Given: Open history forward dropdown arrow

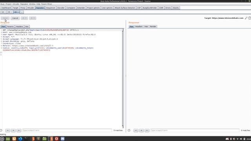Looking at the screenshot, I should tap(34, 18).
